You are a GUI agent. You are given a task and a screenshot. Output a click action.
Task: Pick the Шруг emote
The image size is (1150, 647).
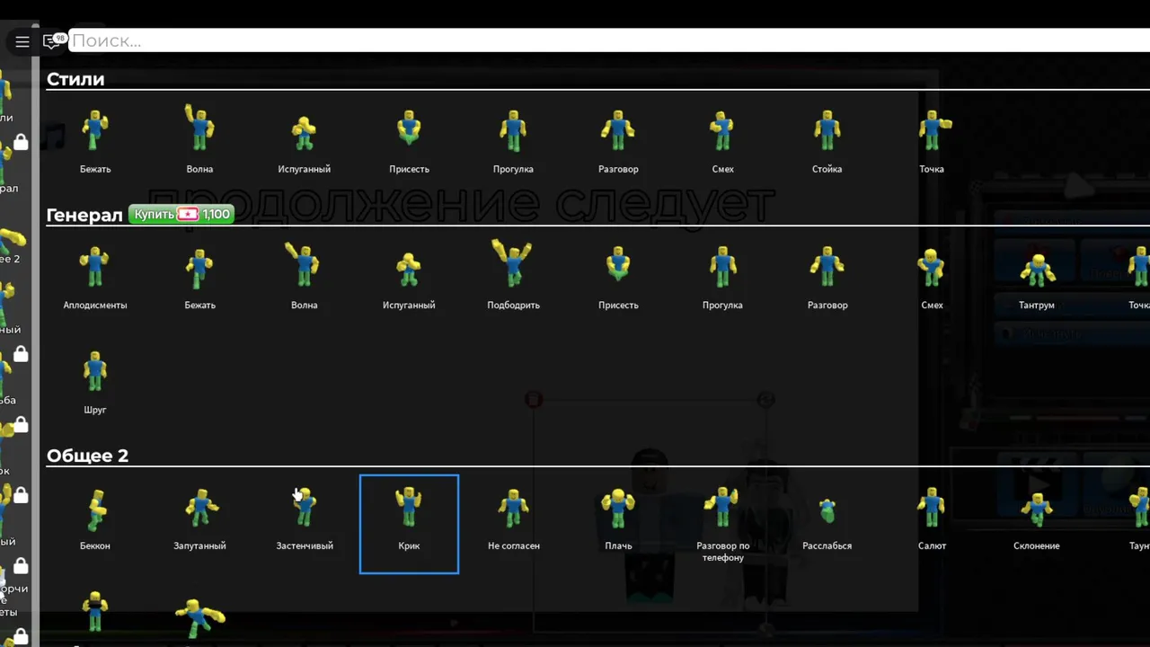[95, 380]
